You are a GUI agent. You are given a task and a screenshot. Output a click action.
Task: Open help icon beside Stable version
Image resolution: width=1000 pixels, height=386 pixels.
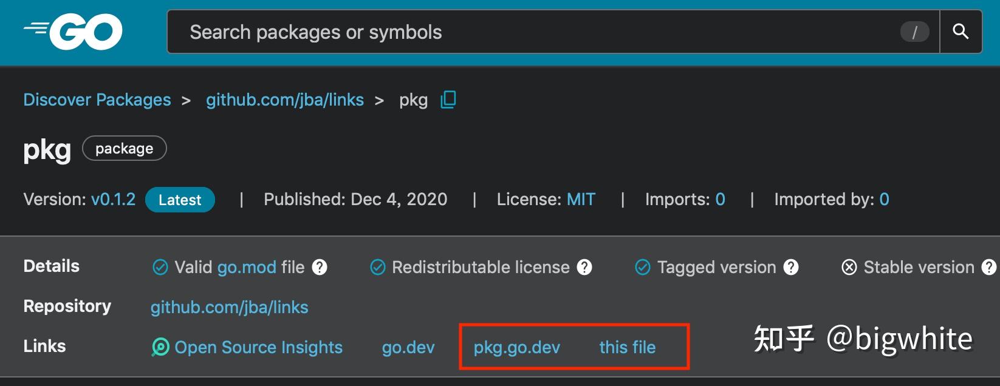point(989,267)
